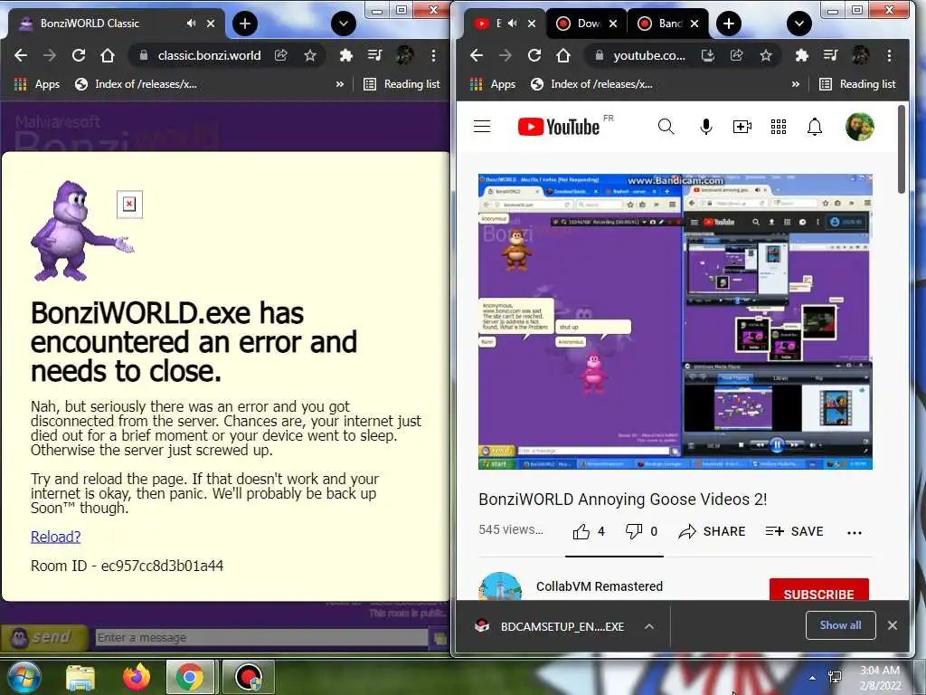Open home page in YouTube window
Image resolution: width=926 pixels, height=695 pixels.
pos(563,55)
